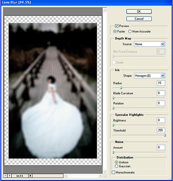Click the horizontal scroll left arrow

[x=66, y=176]
